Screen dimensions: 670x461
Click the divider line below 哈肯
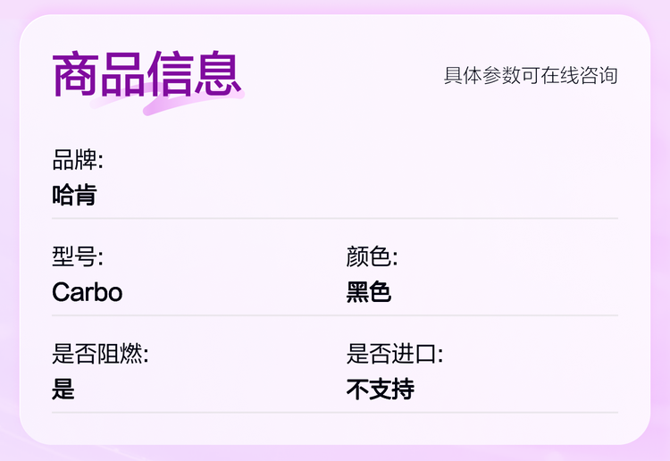click(x=335, y=218)
